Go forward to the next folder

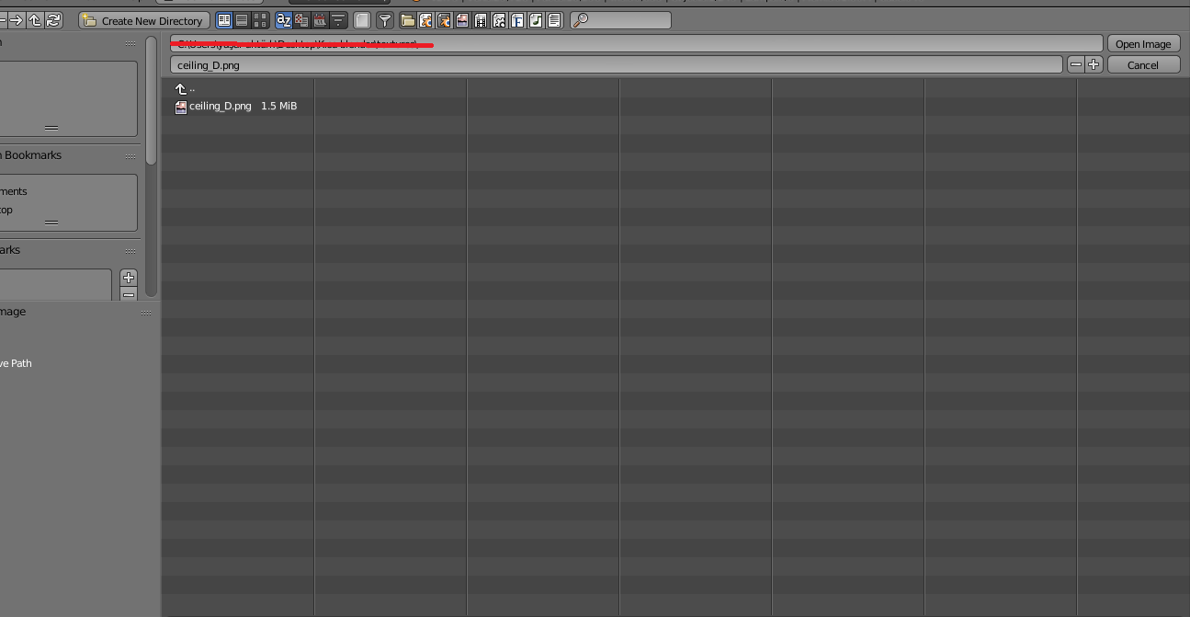(17, 20)
